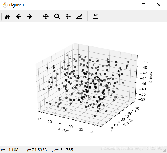This screenshot has width=167, height=153.
Task: Click the "Figure 1" window title
Action: (17, 5)
